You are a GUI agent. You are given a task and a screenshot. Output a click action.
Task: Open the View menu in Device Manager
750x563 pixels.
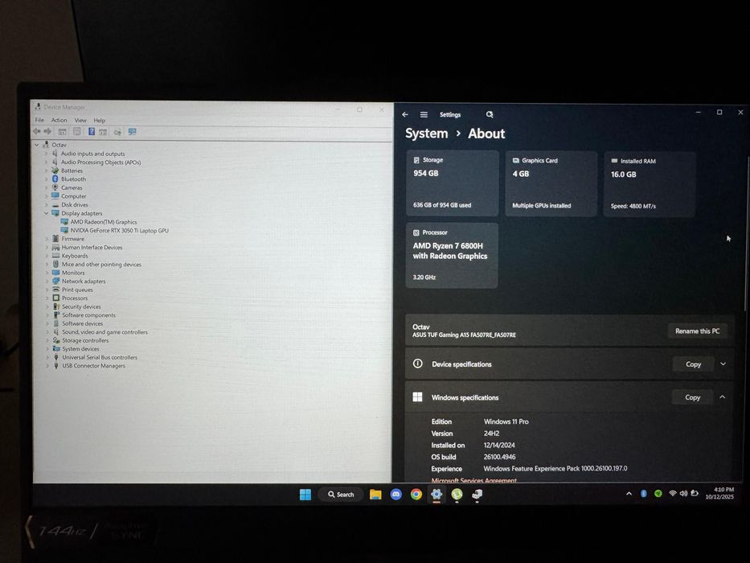coord(80,120)
